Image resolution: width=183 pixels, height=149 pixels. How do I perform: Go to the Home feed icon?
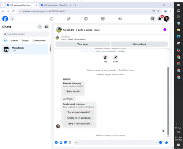pyautogui.click(x=52, y=19)
